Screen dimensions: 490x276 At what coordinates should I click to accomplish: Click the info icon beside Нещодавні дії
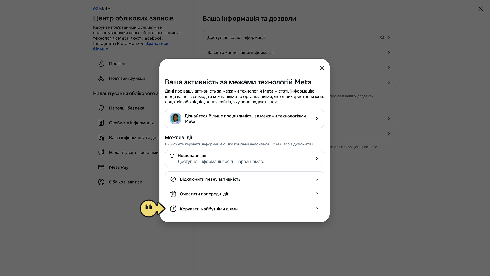coord(172,156)
